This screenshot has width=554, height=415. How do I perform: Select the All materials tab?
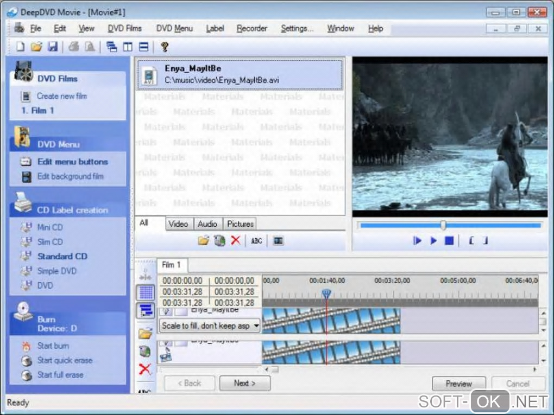pos(150,223)
